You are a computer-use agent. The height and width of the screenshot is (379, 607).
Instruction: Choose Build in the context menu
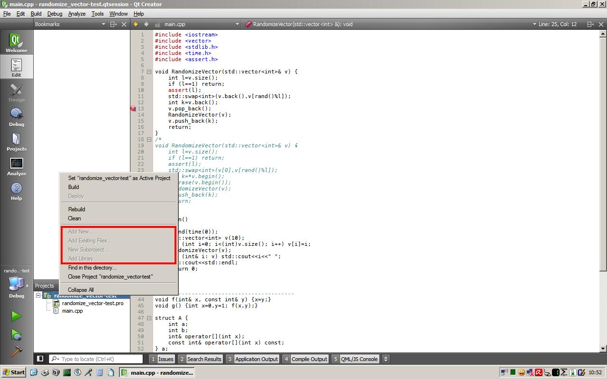coord(119,187)
